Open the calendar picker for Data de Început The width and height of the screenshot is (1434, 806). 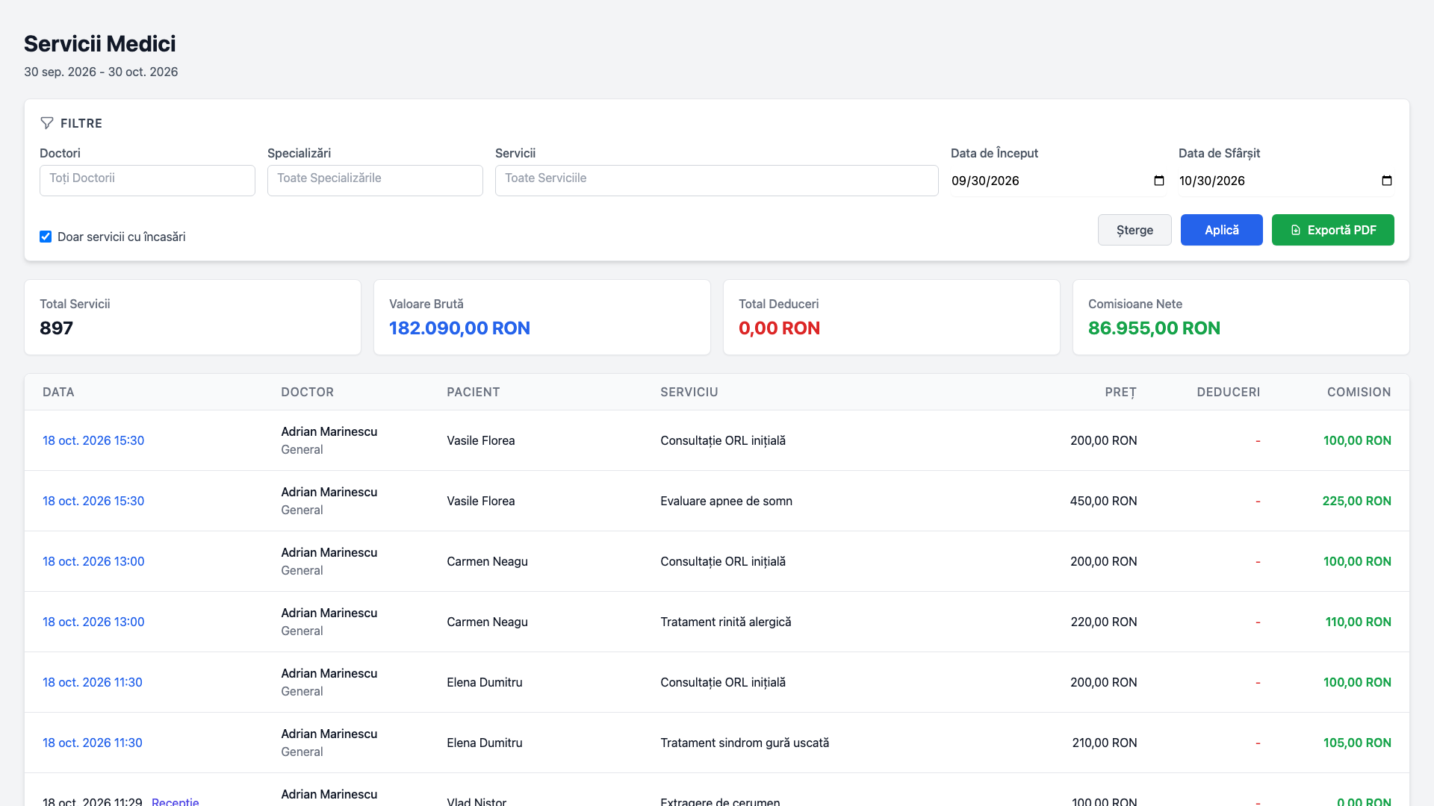[1159, 181]
